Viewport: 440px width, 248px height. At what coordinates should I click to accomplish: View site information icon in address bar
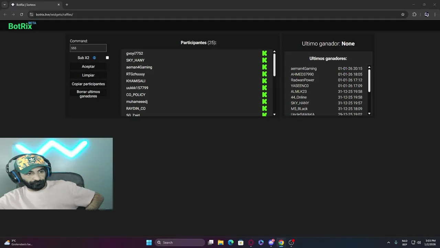click(x=31, y=14)
